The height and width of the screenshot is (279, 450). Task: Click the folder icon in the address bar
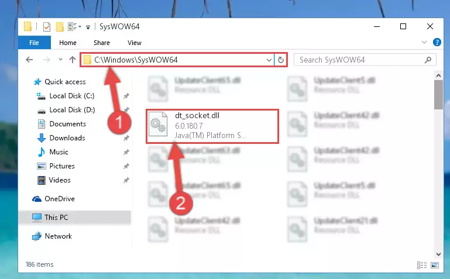87,60
